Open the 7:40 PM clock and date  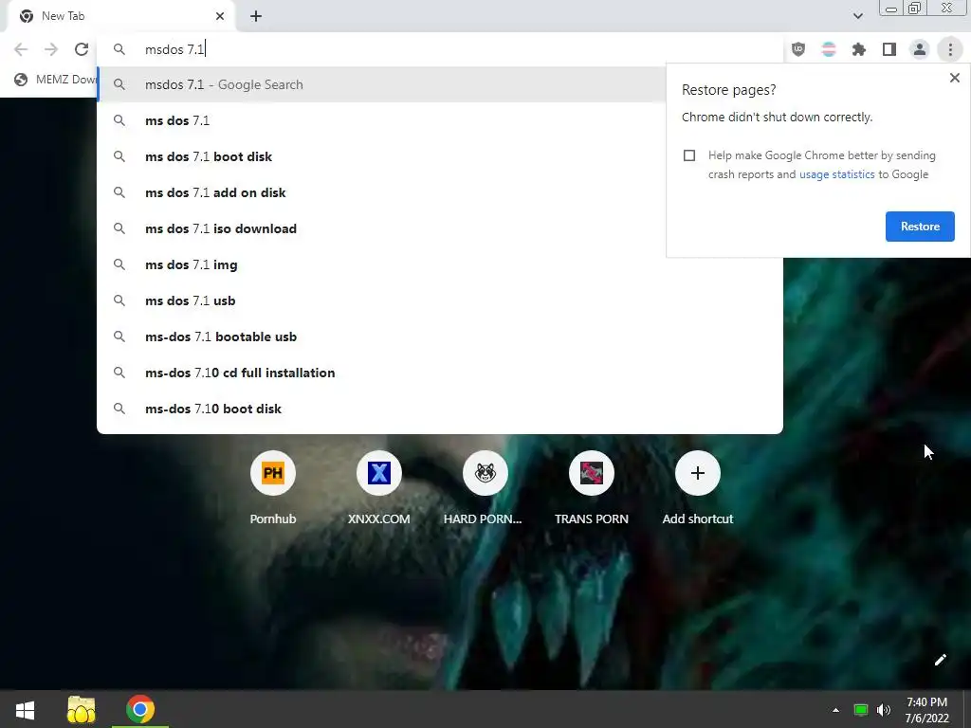click(x=926, y=710)
